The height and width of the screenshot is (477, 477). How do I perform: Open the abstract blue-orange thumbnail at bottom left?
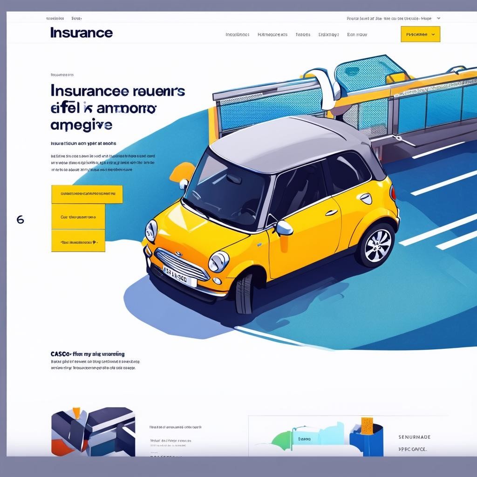pos(93,431)
